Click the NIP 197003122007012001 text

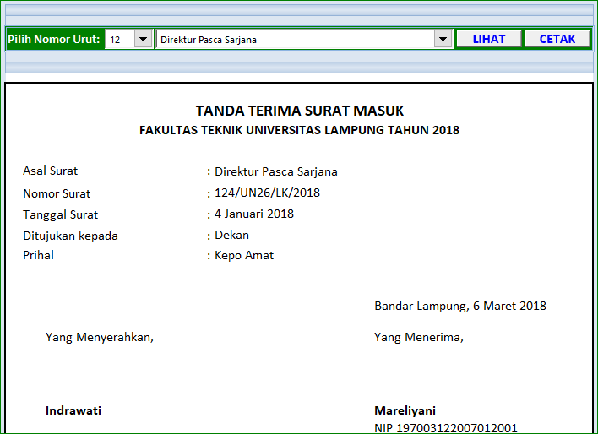coord(446,428)
